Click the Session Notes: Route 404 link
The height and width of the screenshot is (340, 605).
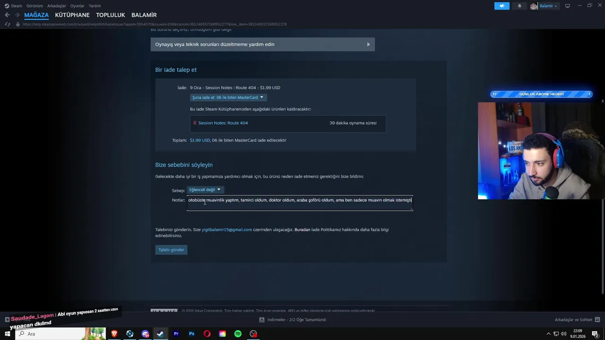tap(223, 123)
